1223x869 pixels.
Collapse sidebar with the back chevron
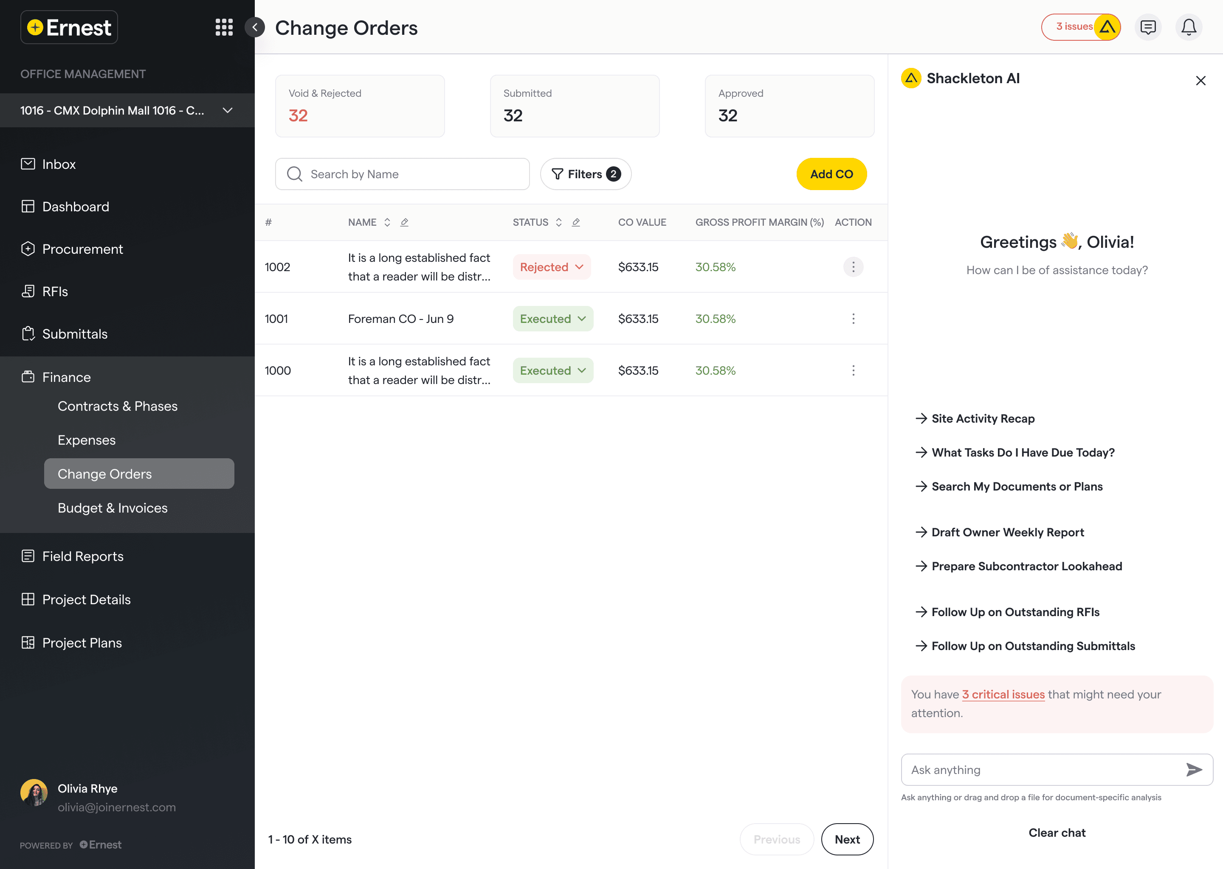pos(255,27)
